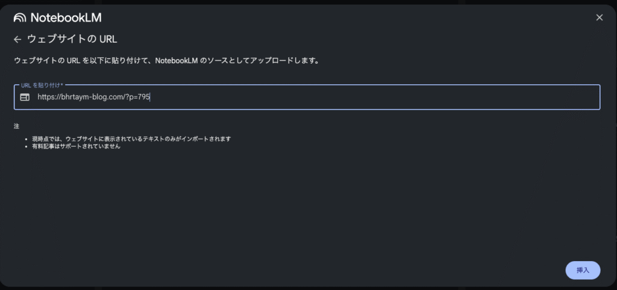Go back using the left arrow
Viewport: 617px width, 290px height.
click(x=17, y=39)
